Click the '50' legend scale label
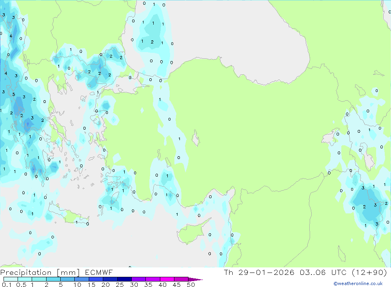The image size is (391, 287). coord(191,285)
